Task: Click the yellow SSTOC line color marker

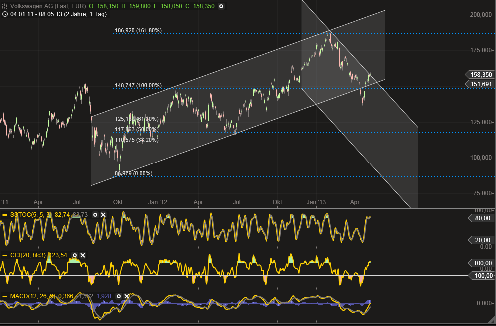Action: pyautogui.click(x=5, y=215)
